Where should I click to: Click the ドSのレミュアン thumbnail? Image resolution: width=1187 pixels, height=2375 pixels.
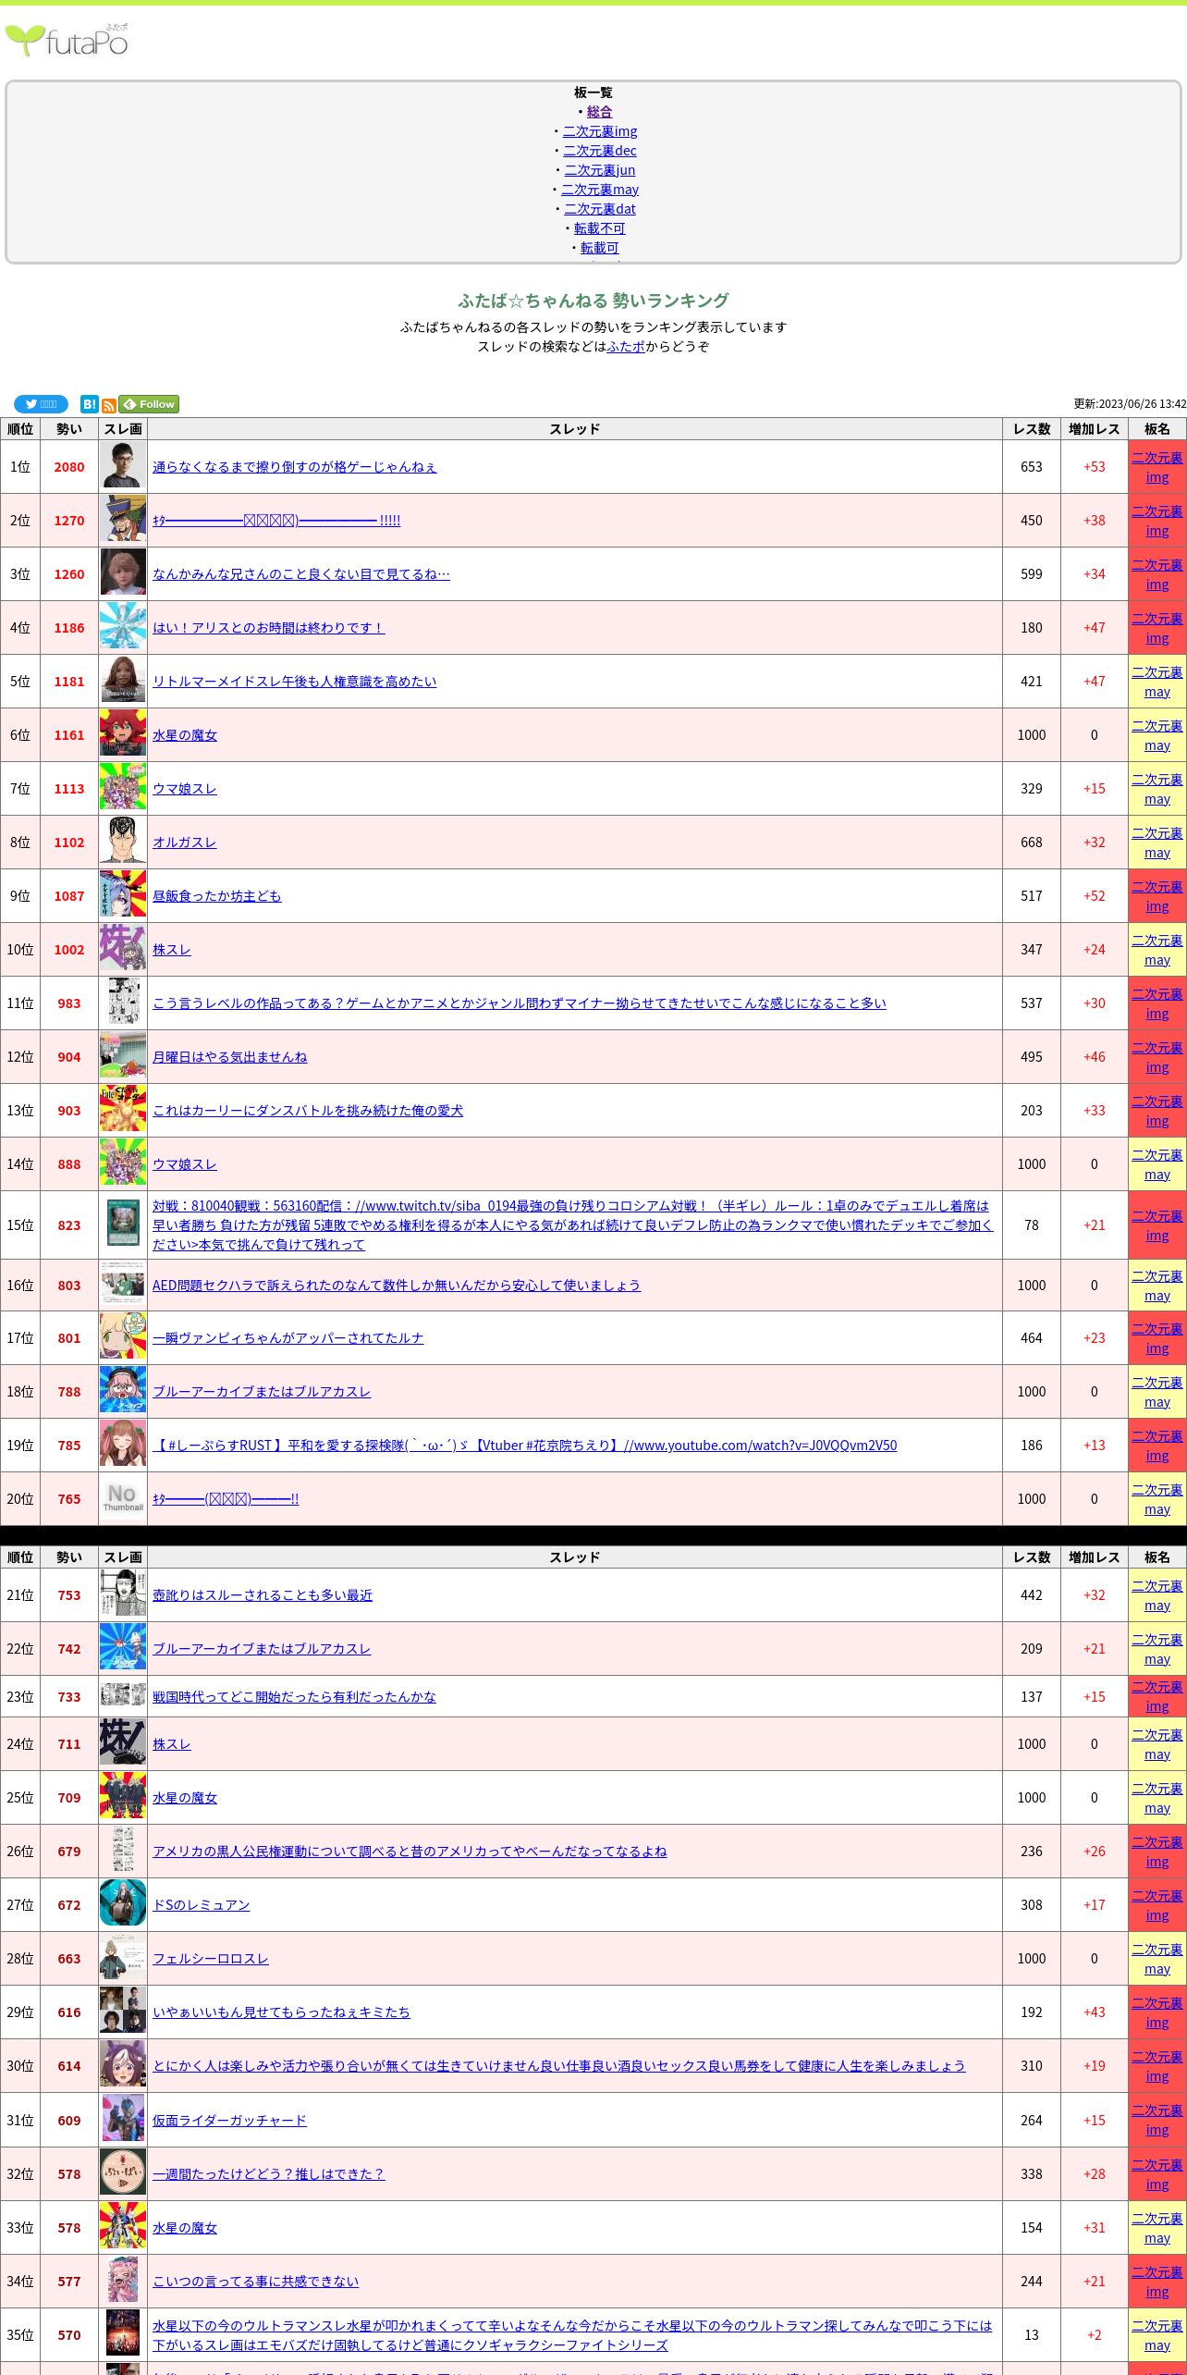click(x=123, y=1903)
